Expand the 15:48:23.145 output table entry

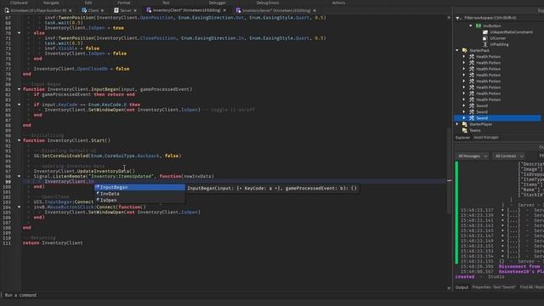click(x=502, y=230)
